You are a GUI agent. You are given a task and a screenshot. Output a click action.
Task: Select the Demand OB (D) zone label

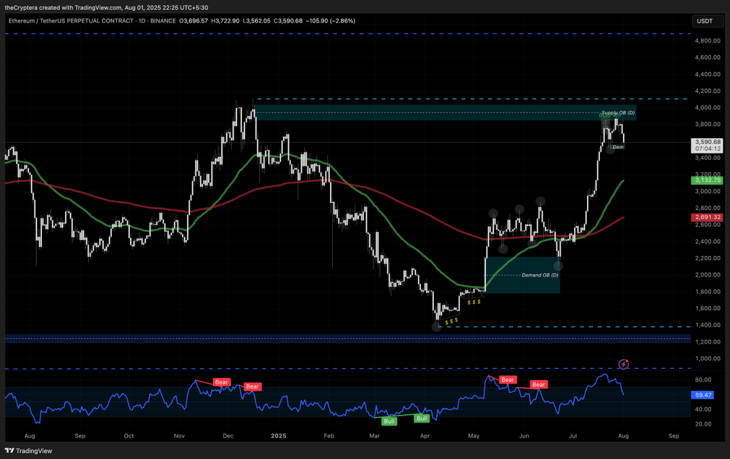click(x=540, y=275)
